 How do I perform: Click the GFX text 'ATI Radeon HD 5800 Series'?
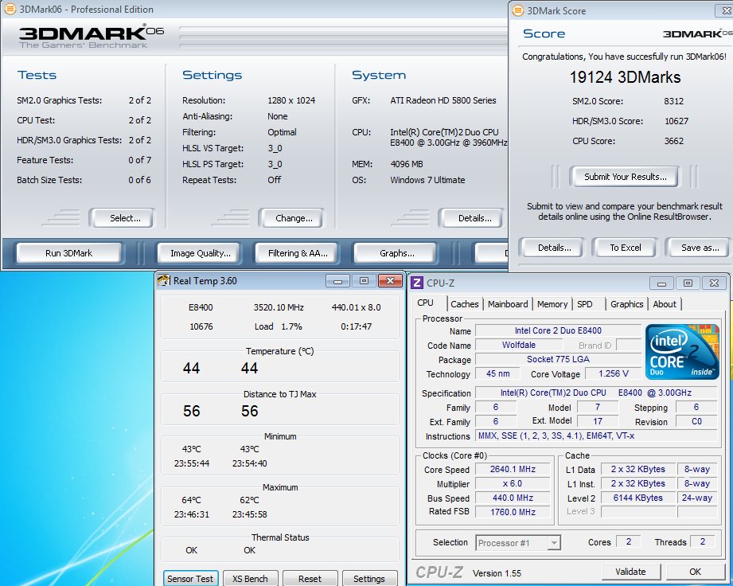(443, 100)
